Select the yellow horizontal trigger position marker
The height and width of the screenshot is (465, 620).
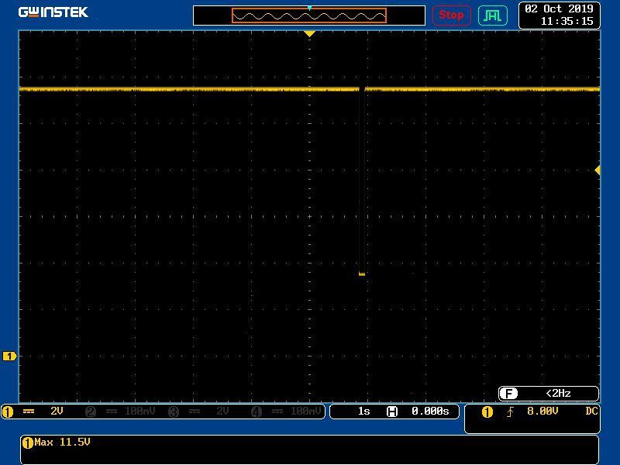(309, 34)
